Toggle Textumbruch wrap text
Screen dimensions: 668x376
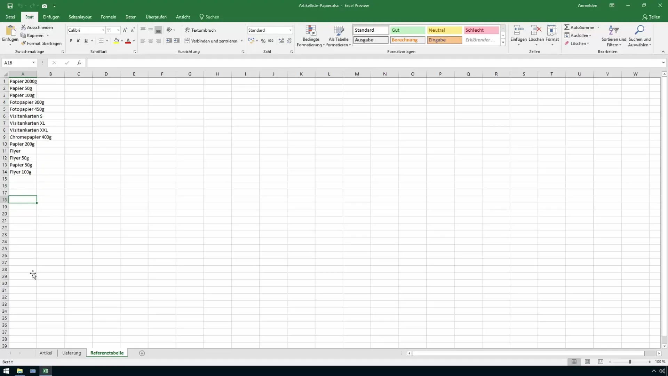point(200,30)
